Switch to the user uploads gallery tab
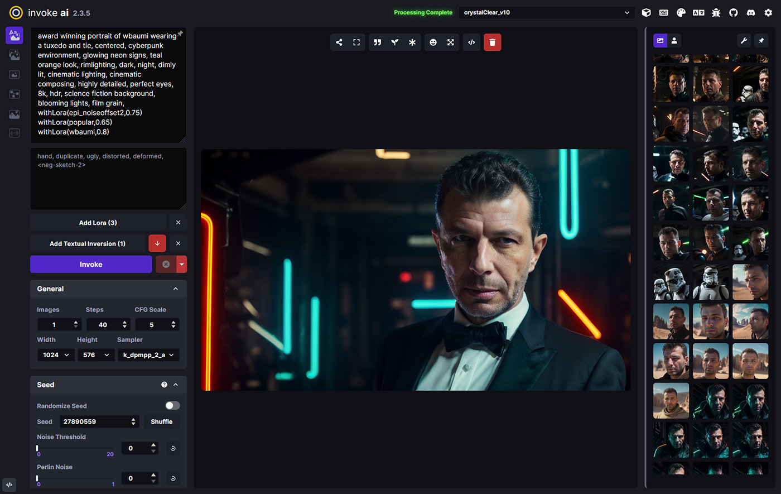This screenshot has width=781, height=494. pyautogui.click(x=674, y=41)
